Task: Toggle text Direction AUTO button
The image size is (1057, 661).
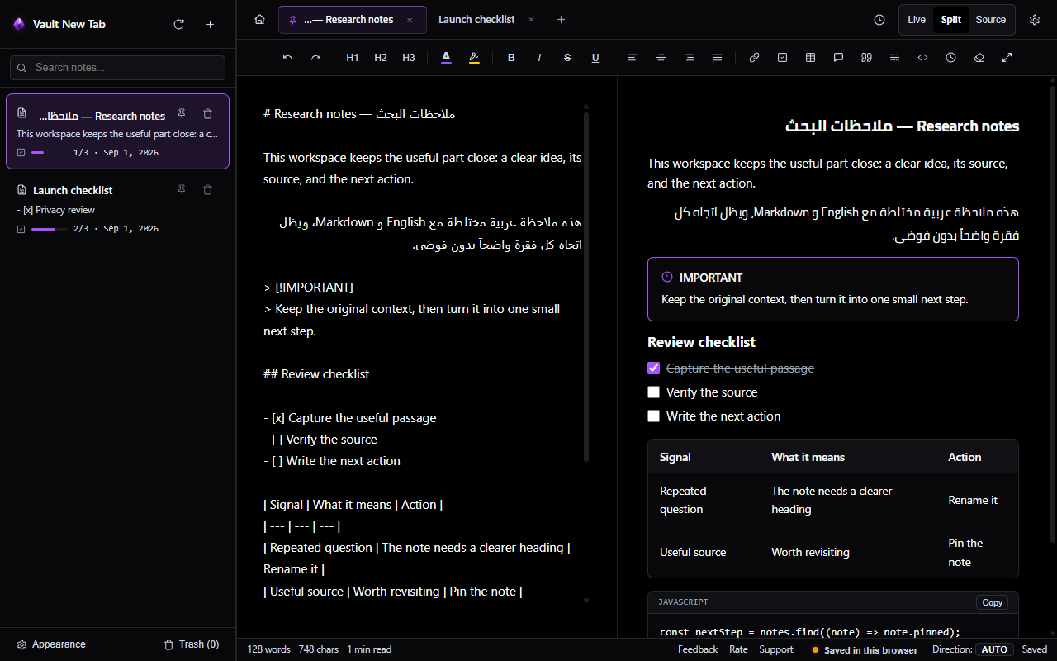Action: 994,649
